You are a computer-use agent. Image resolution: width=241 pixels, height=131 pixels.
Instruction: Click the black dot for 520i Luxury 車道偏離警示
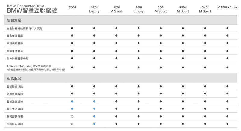pyautogui.click(x=94, y=43)
